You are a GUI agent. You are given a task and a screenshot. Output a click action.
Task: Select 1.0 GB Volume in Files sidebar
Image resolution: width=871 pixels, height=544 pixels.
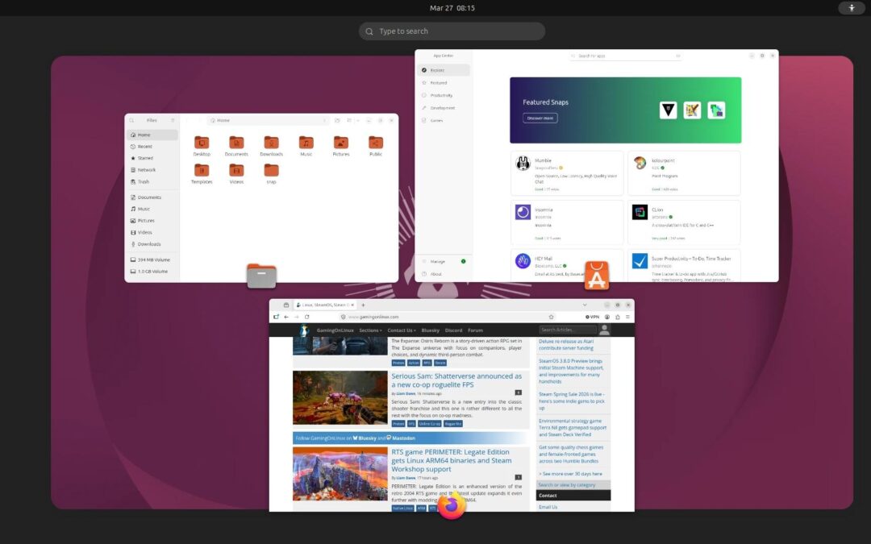(x=152, y=272)
